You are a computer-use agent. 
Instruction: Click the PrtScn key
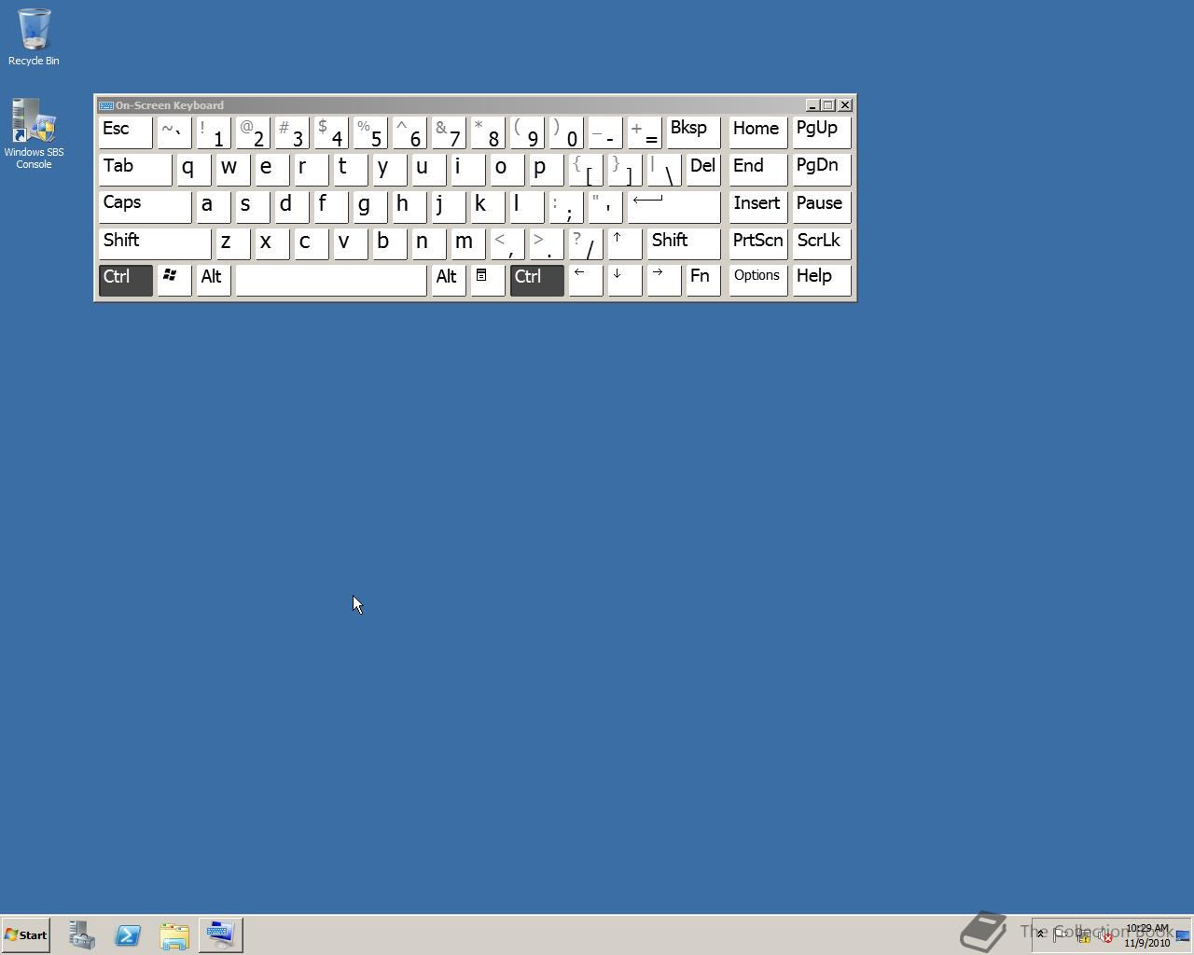tap(757, 242)
